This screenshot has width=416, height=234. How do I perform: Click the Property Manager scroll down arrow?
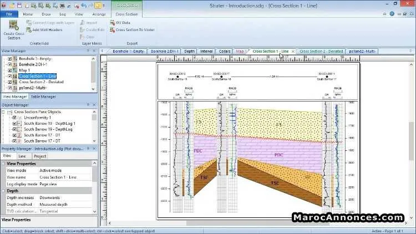click(94, 211)
